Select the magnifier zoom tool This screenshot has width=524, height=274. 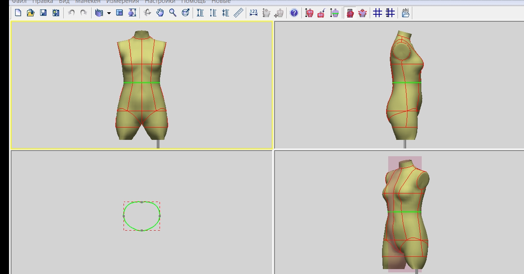(x=173, y=13)
